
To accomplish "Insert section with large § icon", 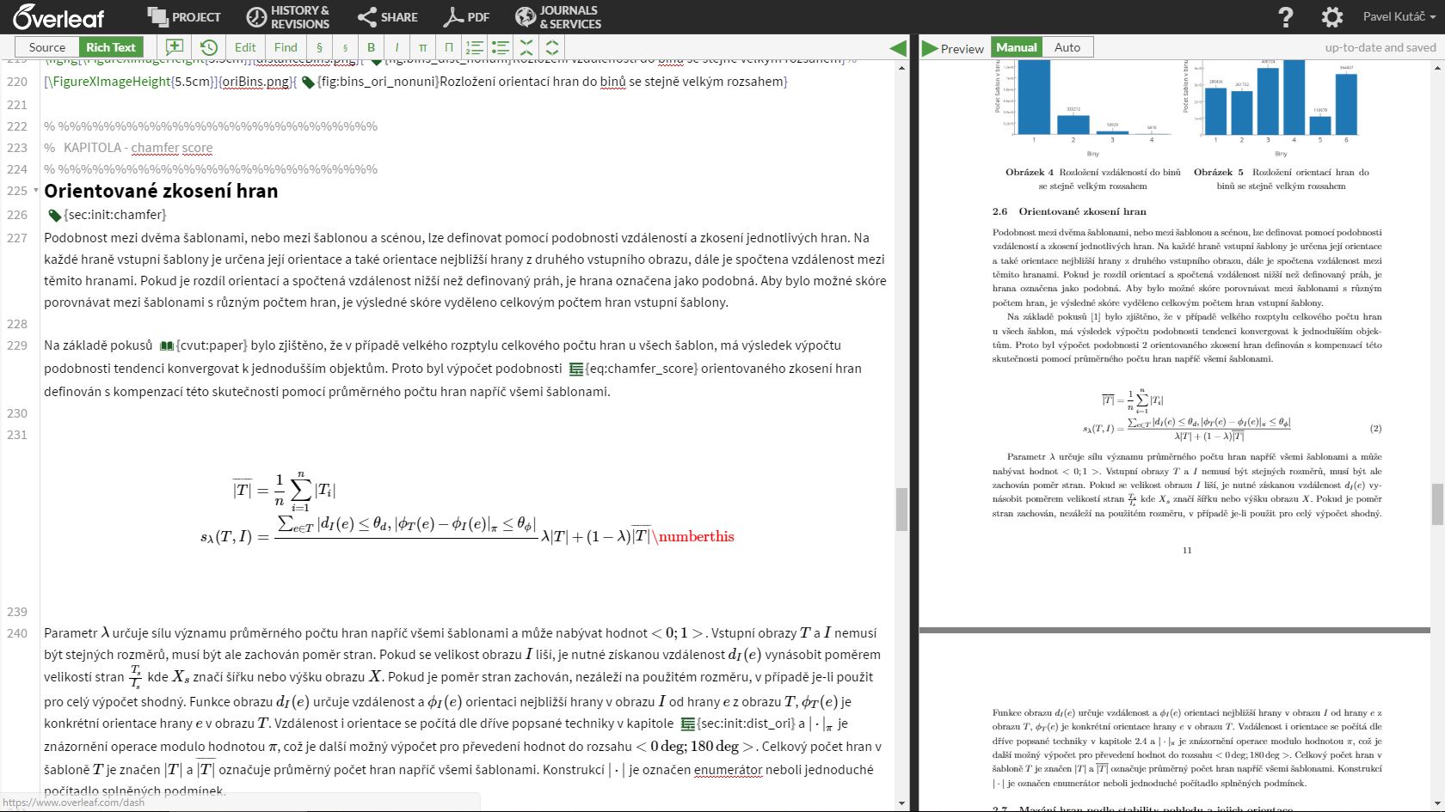I will tap(320, 47).
